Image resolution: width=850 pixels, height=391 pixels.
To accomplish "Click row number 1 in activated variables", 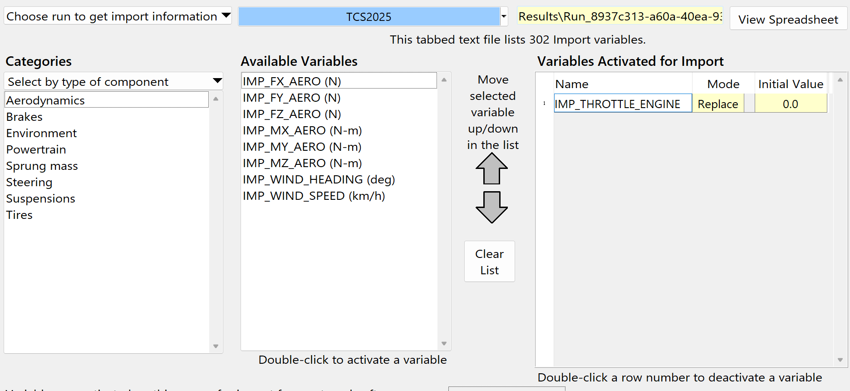I will tap(544, 104).
